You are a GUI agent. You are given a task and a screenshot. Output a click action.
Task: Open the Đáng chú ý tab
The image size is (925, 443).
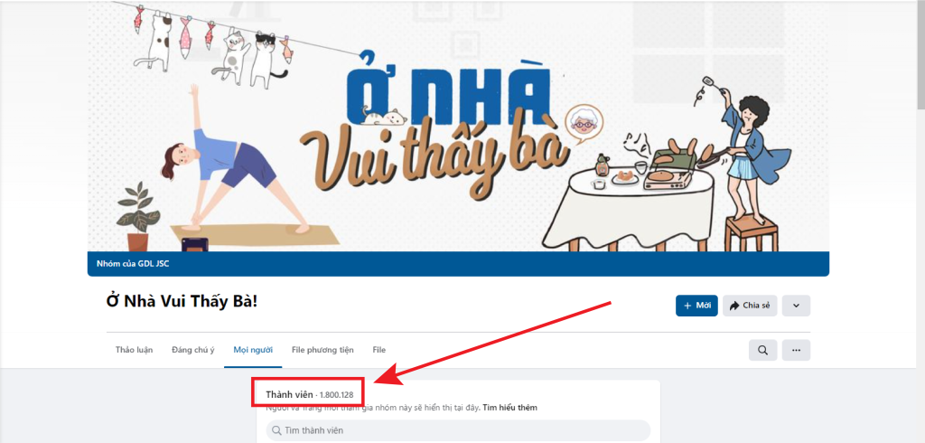(193, 350)
